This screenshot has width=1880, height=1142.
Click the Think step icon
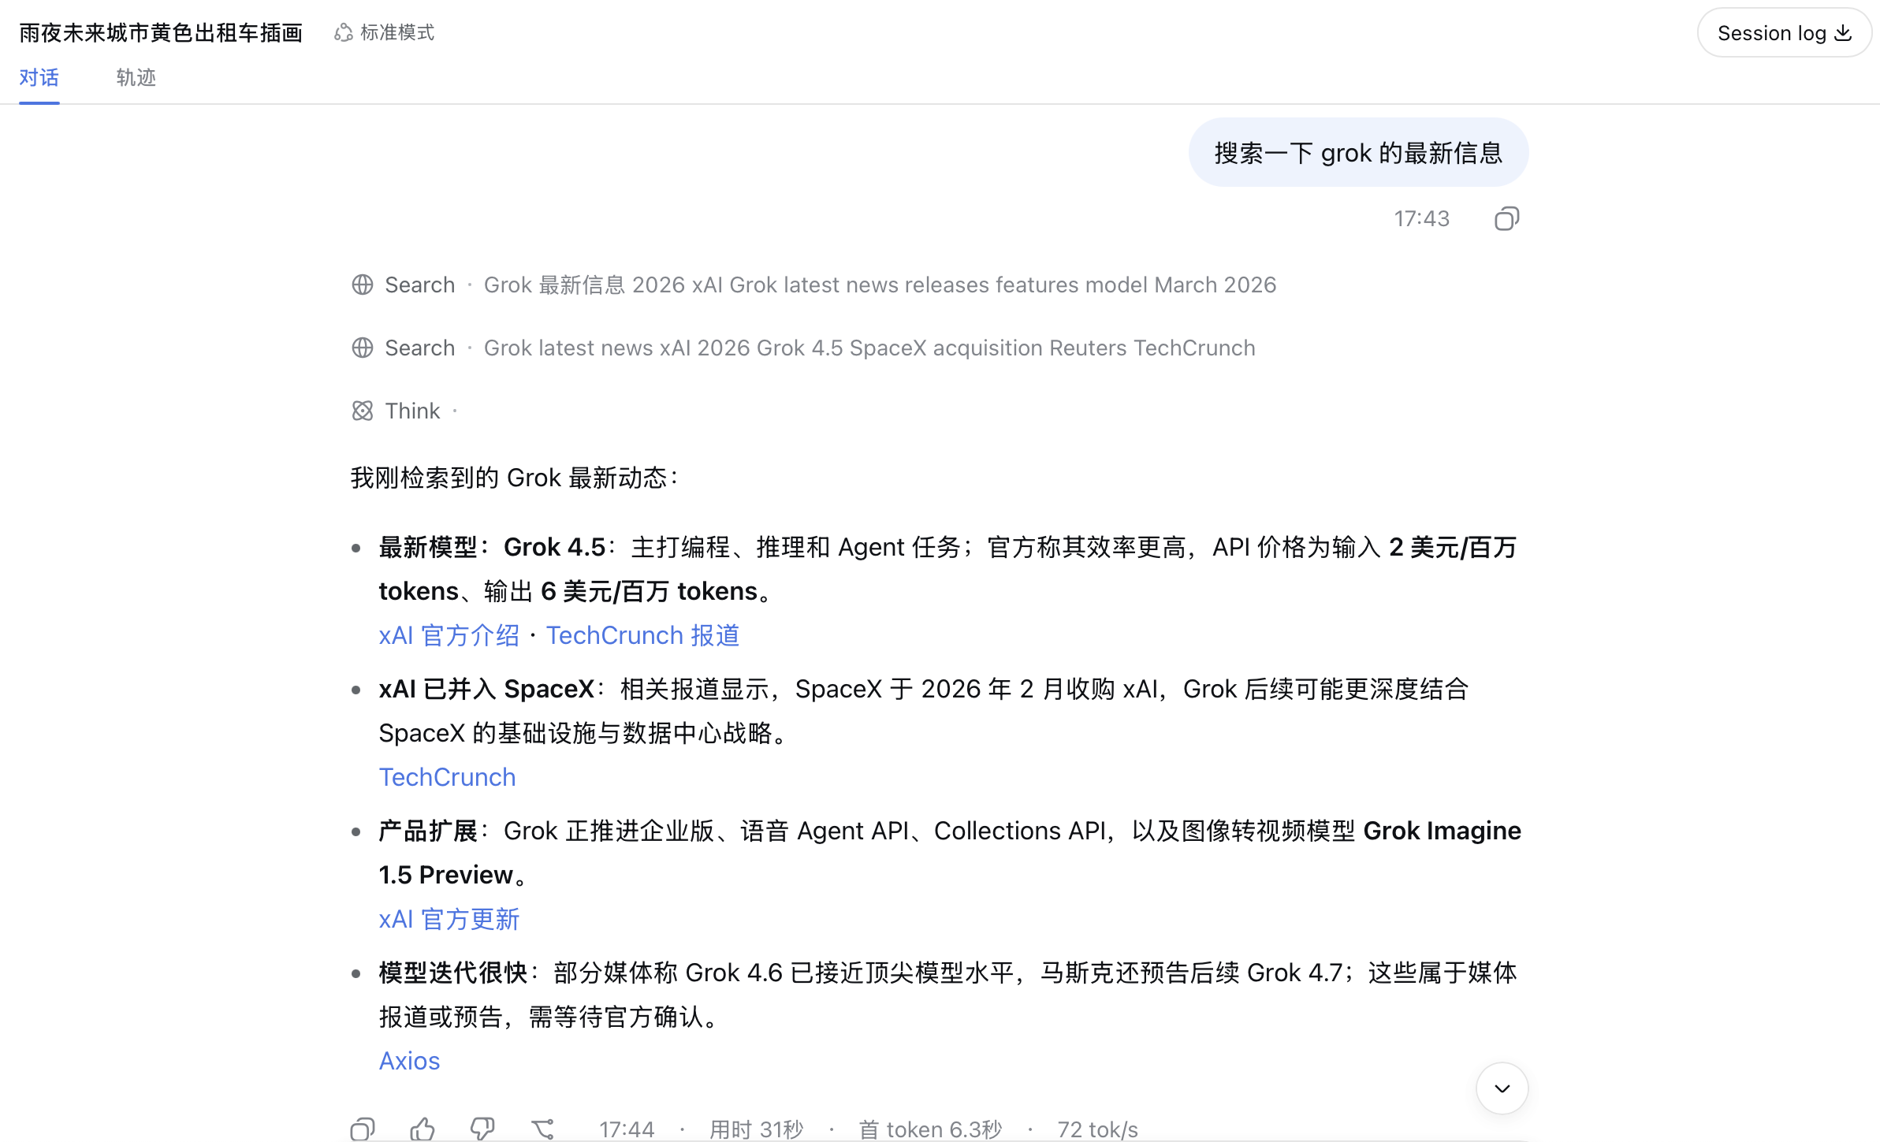363,411
